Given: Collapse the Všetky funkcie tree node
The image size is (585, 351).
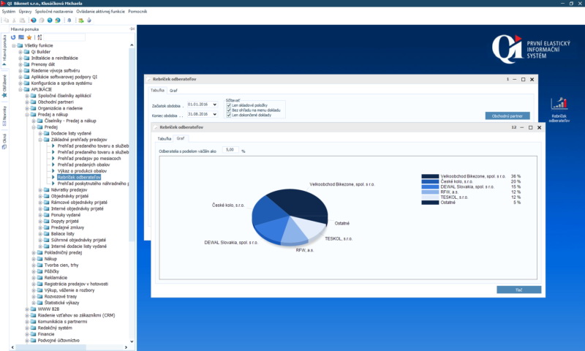Looking at the screenshot, I should pos(14,45).
